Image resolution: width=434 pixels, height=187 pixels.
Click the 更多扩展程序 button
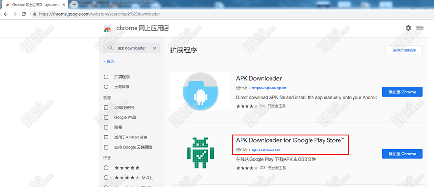coord(404,50)
